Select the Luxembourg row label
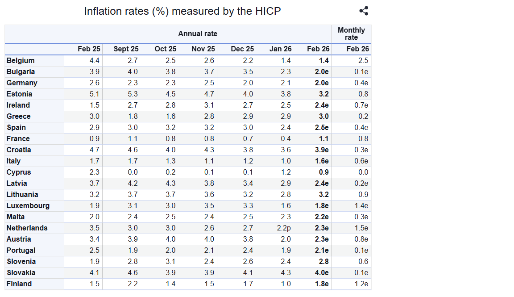 28,206
